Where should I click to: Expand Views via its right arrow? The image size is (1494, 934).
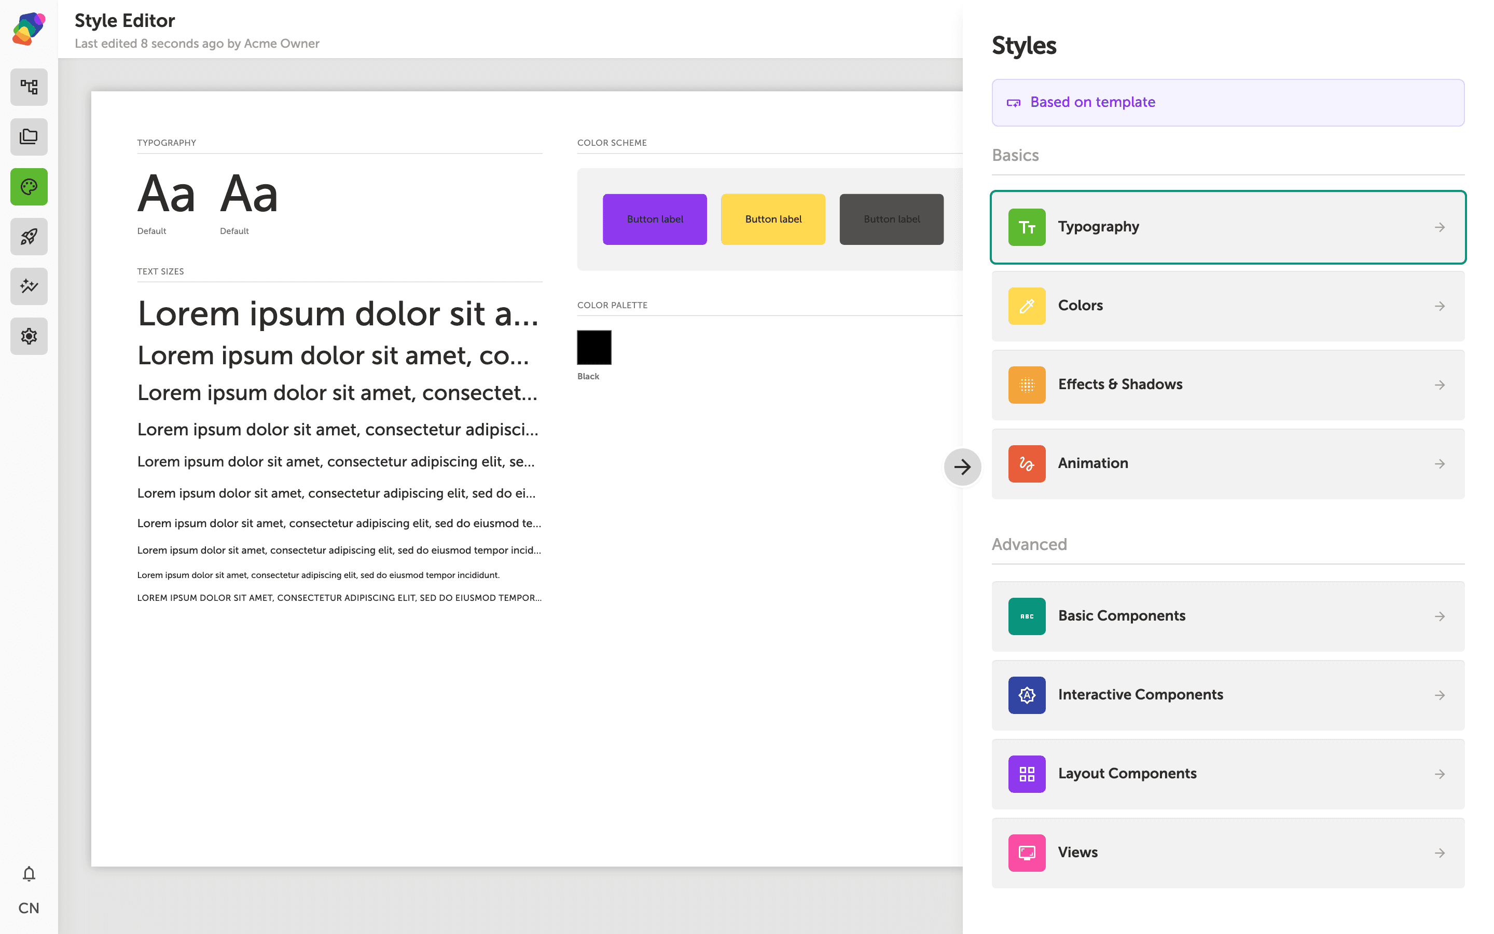point(1440,853)
